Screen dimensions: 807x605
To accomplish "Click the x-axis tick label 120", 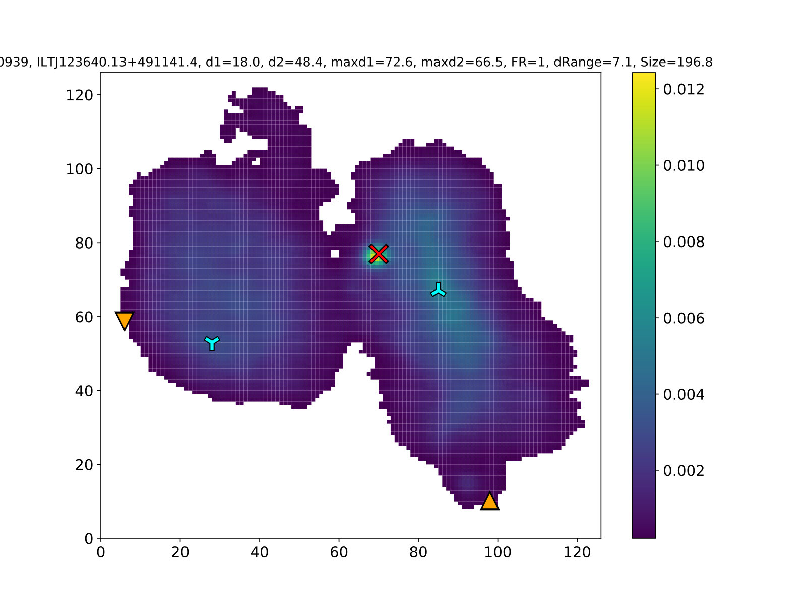I will (577, 553).
